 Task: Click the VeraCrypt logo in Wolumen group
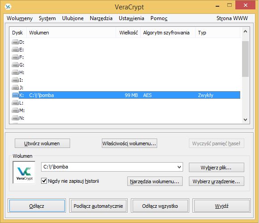click(24, 173)
